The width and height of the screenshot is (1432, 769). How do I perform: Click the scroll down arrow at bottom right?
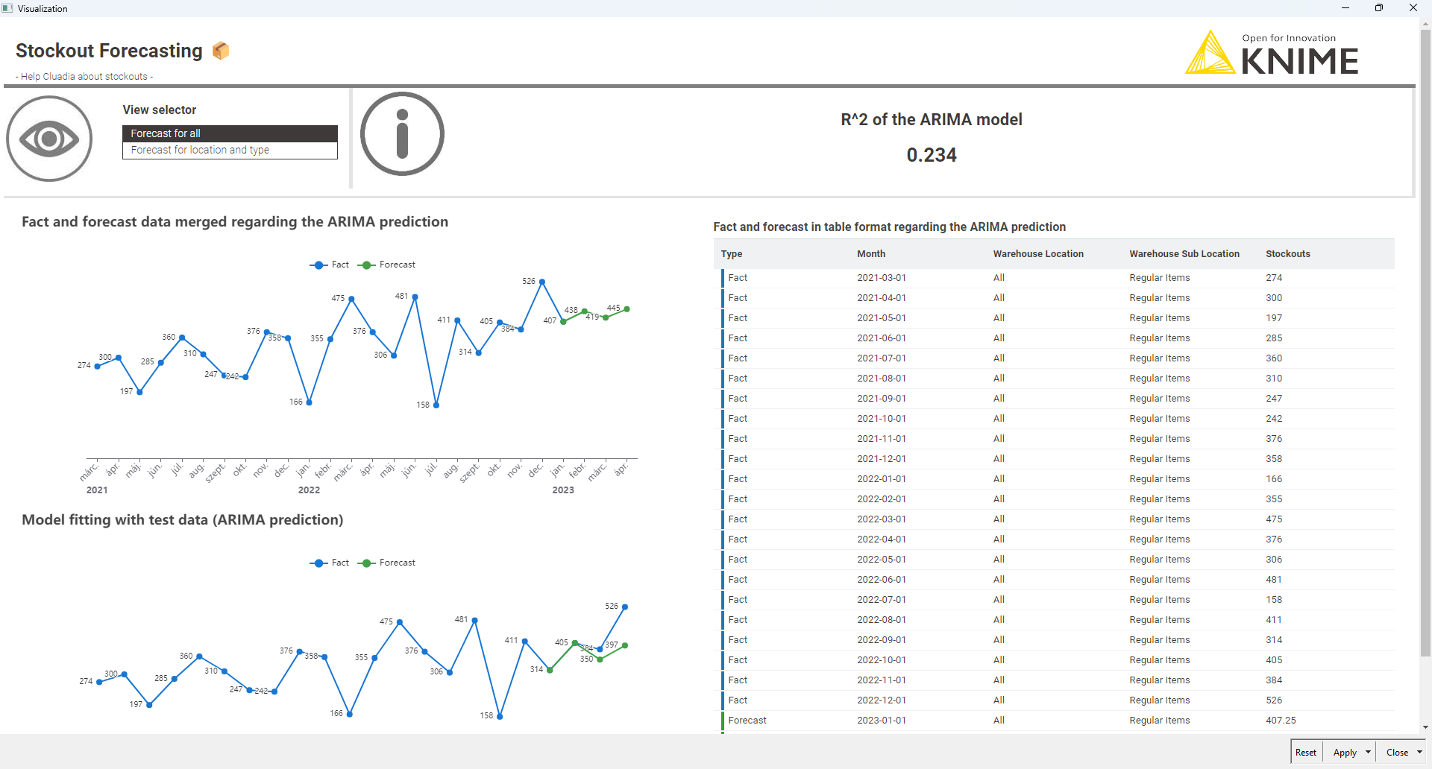[1425, 727]
